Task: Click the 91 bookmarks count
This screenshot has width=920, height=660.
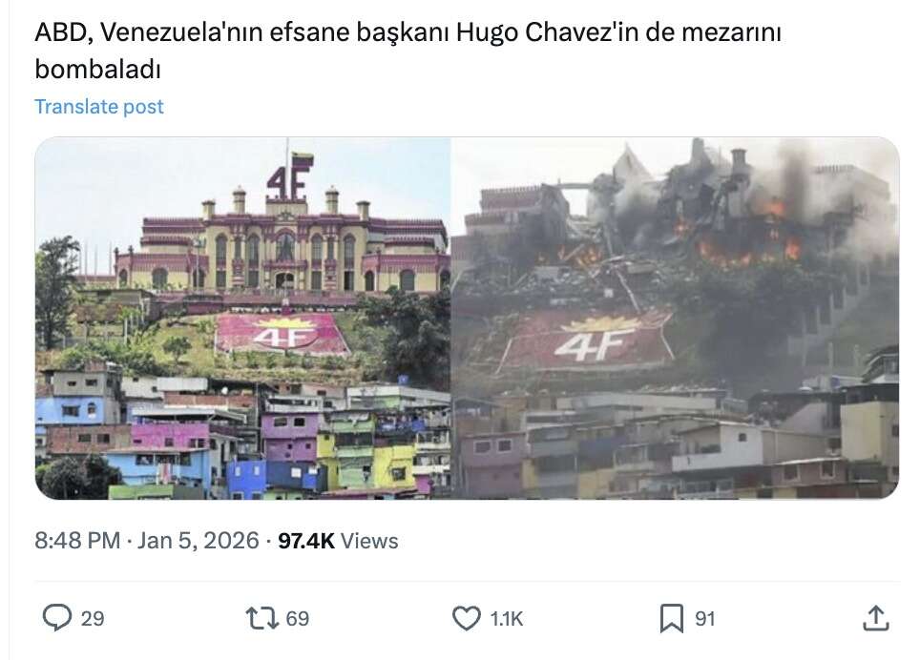Action: (704, 619)
